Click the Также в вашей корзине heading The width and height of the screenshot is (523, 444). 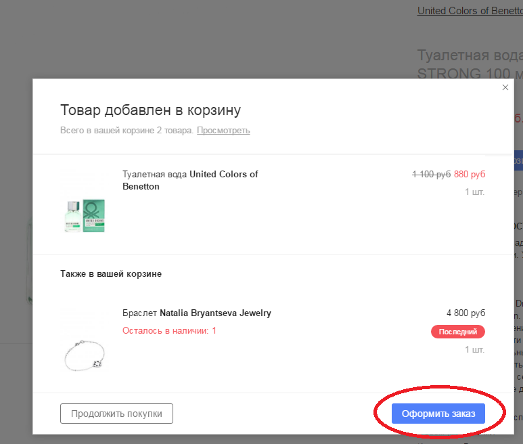[x=111, y=274]
